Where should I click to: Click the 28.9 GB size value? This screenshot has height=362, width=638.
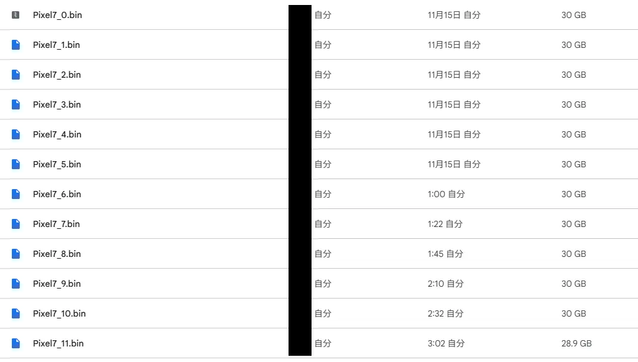[x=576, y=343]
